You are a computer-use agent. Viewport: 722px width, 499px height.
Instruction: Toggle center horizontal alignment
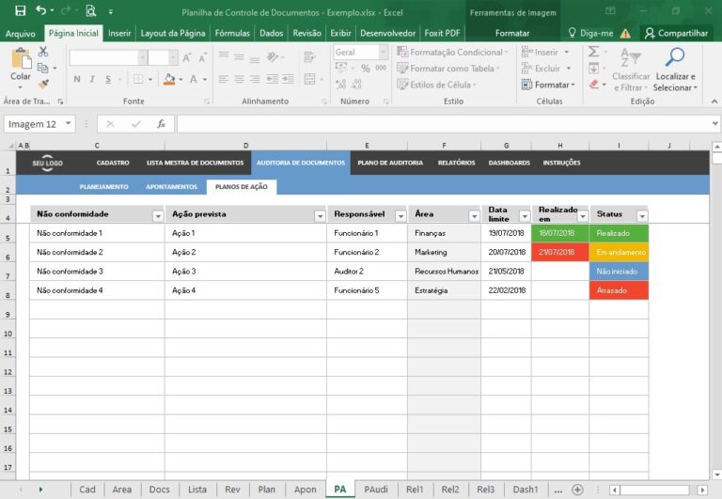pos(239,79)
